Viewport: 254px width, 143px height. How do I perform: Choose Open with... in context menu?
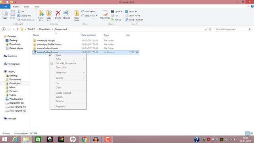[x=68, y=67]
